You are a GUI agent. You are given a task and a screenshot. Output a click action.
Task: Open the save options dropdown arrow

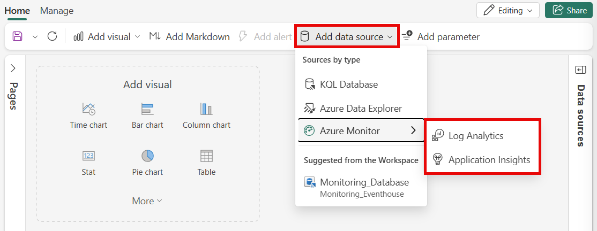[x=35, y=37]
